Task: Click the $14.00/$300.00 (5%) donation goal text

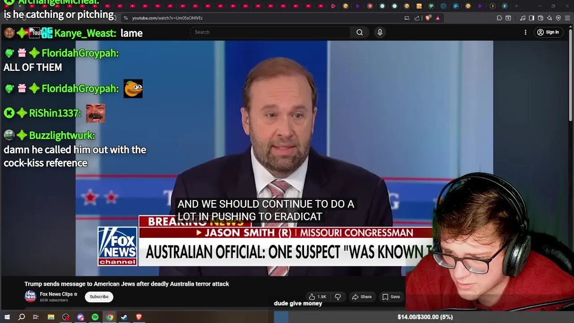Action: (425, 317)
